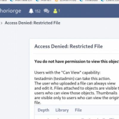Click the Library column header
The image size is (119, 119).
point(62,110)
